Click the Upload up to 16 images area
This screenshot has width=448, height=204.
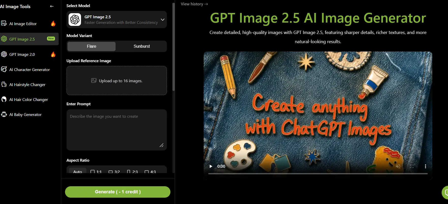[x=117, y=81]
